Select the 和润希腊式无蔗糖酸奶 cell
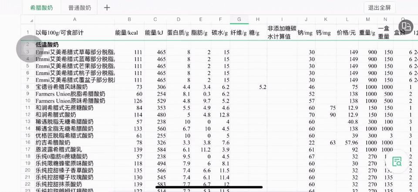 [x=74, y=108]
